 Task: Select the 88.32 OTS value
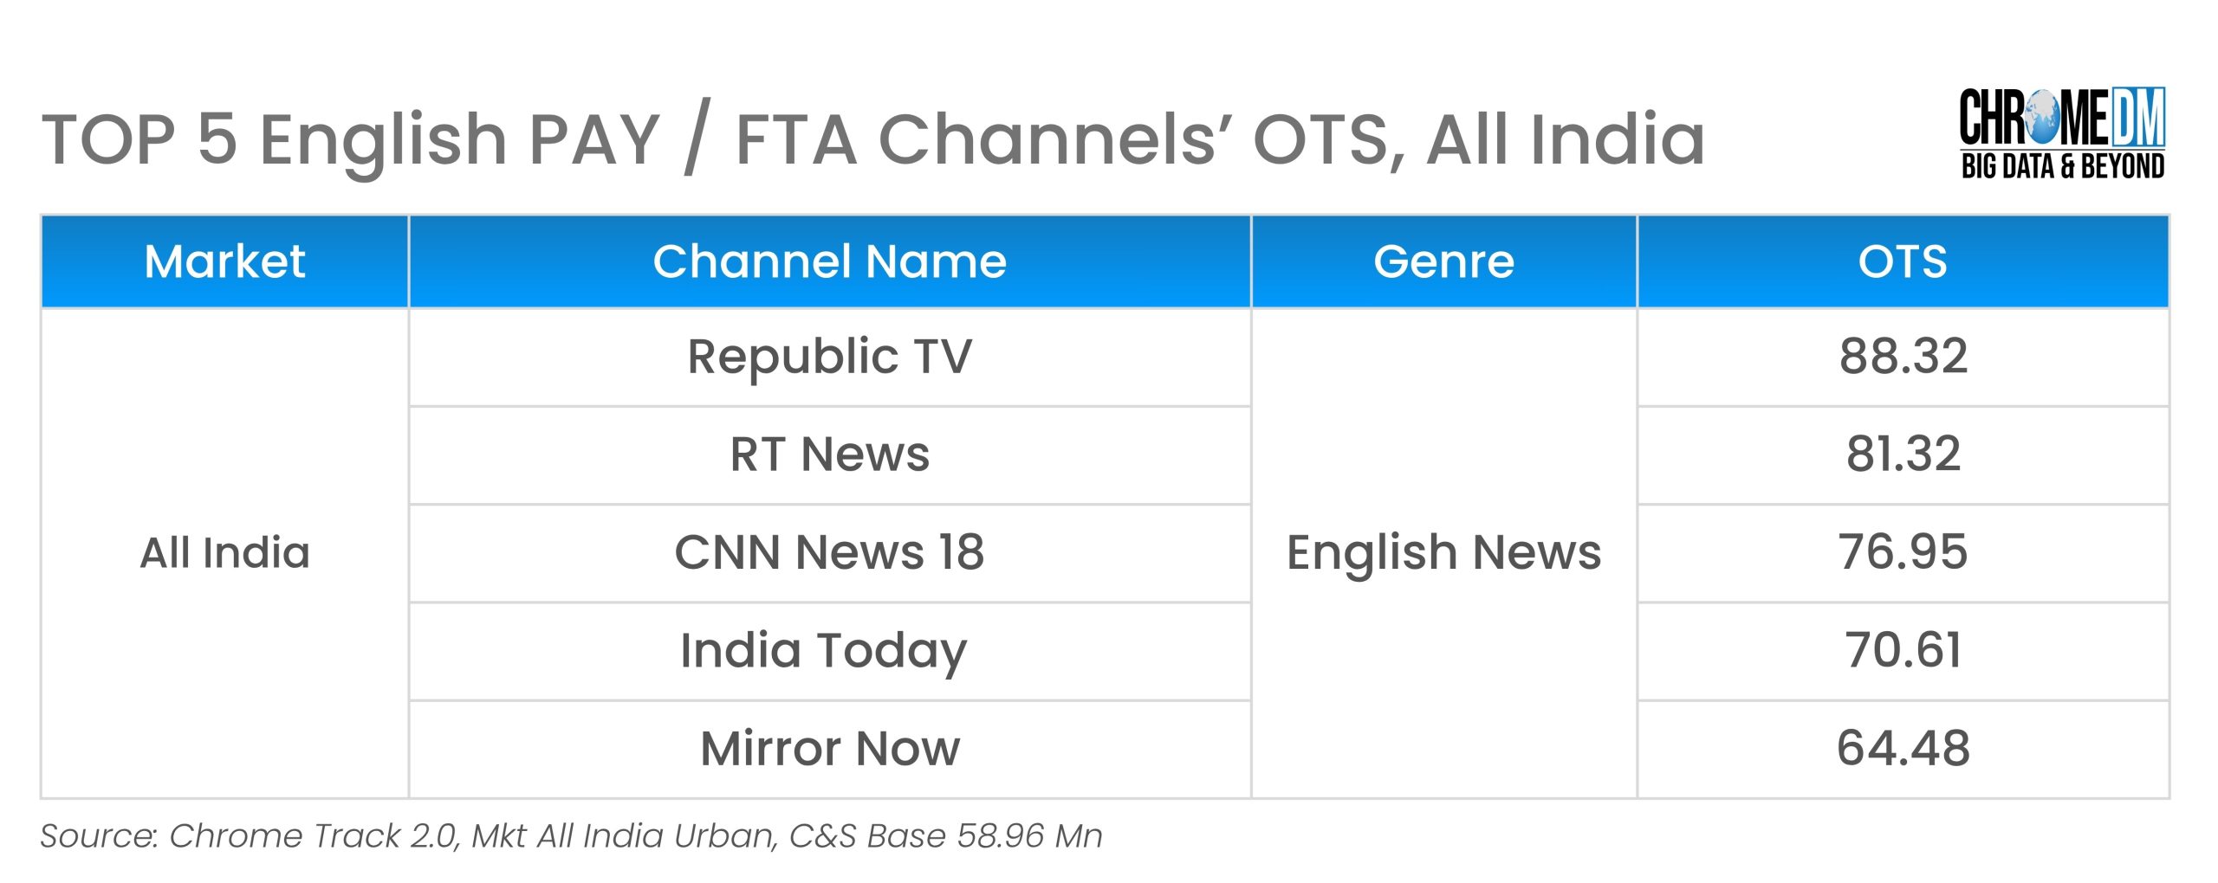tap(1903, 357)
